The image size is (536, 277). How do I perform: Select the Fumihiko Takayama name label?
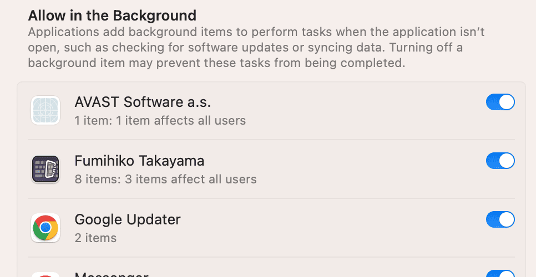click(x=139, y=161)
